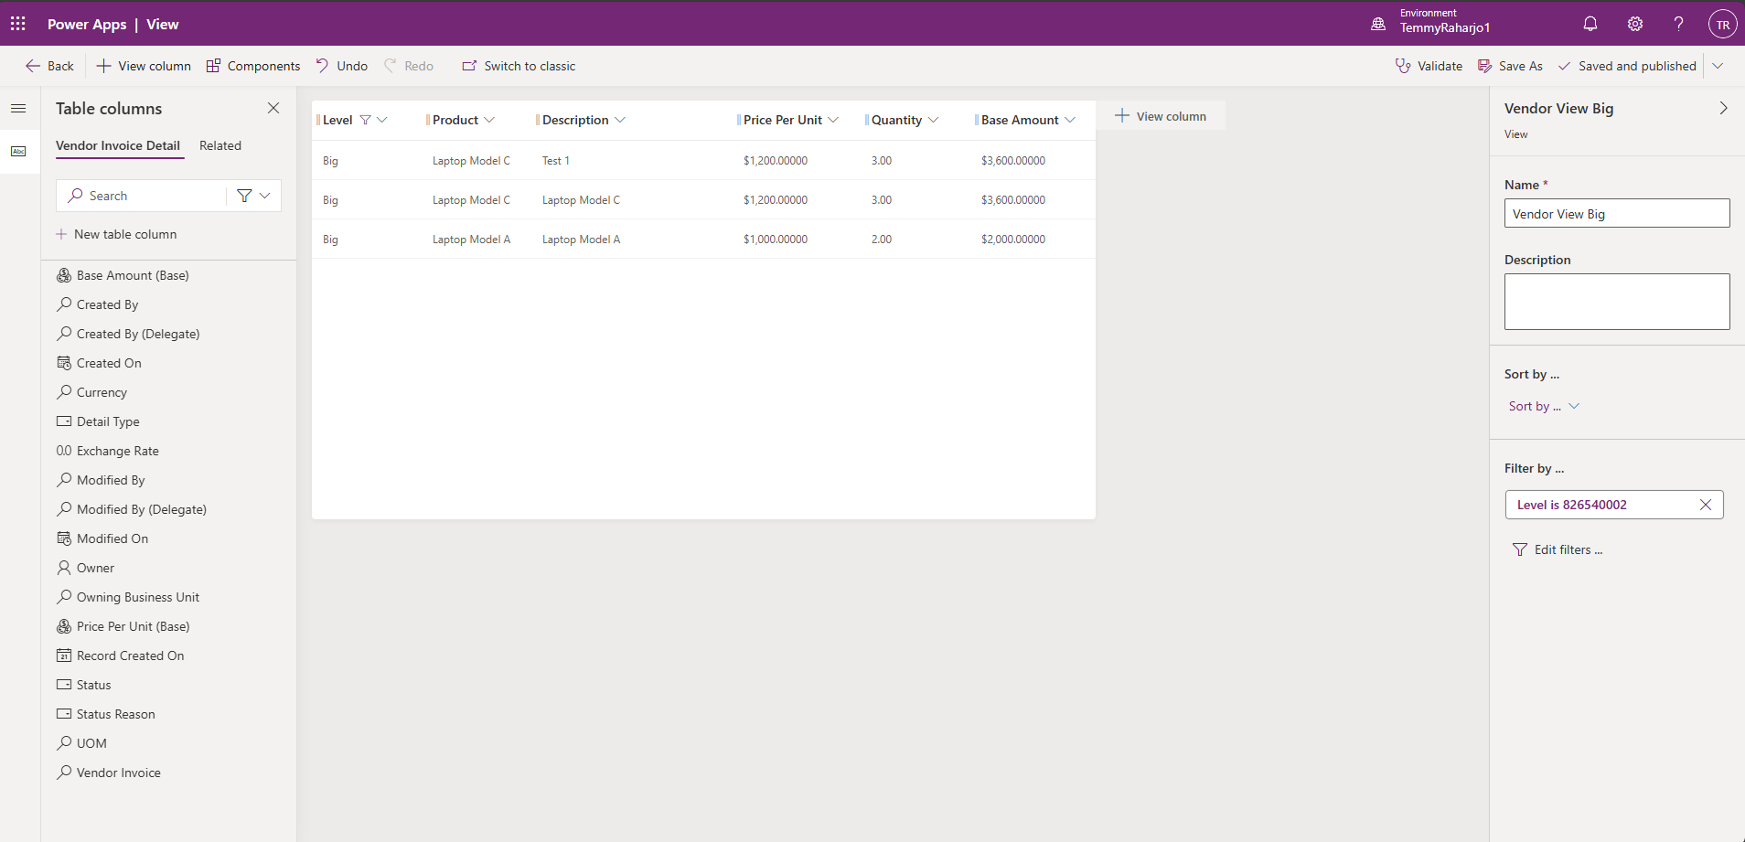Screen dimensions: 1745x842
Task: Add the Modified On column
Action: tap(102, 538)
